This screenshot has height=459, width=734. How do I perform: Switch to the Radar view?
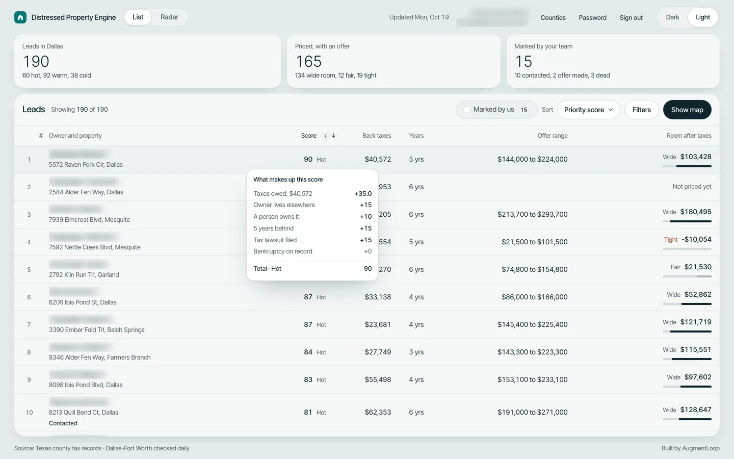click(x=169, y=17)
